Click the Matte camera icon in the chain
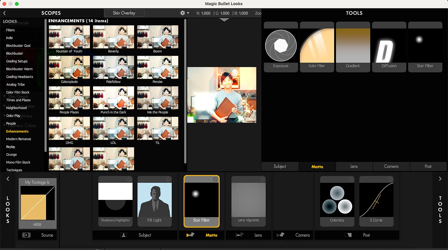Screen dimensions: 448x250 click(x=190, y=235)
